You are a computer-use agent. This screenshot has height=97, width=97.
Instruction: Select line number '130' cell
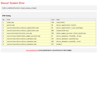coord(54,22)
